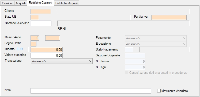200x97 pixels.
Task: Open the Erogazione dropdown
Action: coord(156,44)
